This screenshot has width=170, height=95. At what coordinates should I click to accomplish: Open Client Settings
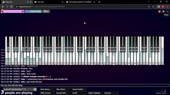point(95,93)
